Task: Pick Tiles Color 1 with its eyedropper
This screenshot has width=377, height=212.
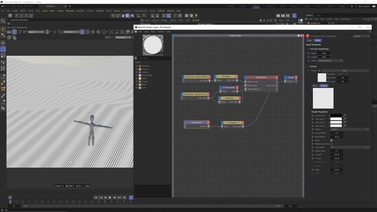Action: (x=345, y=119)
